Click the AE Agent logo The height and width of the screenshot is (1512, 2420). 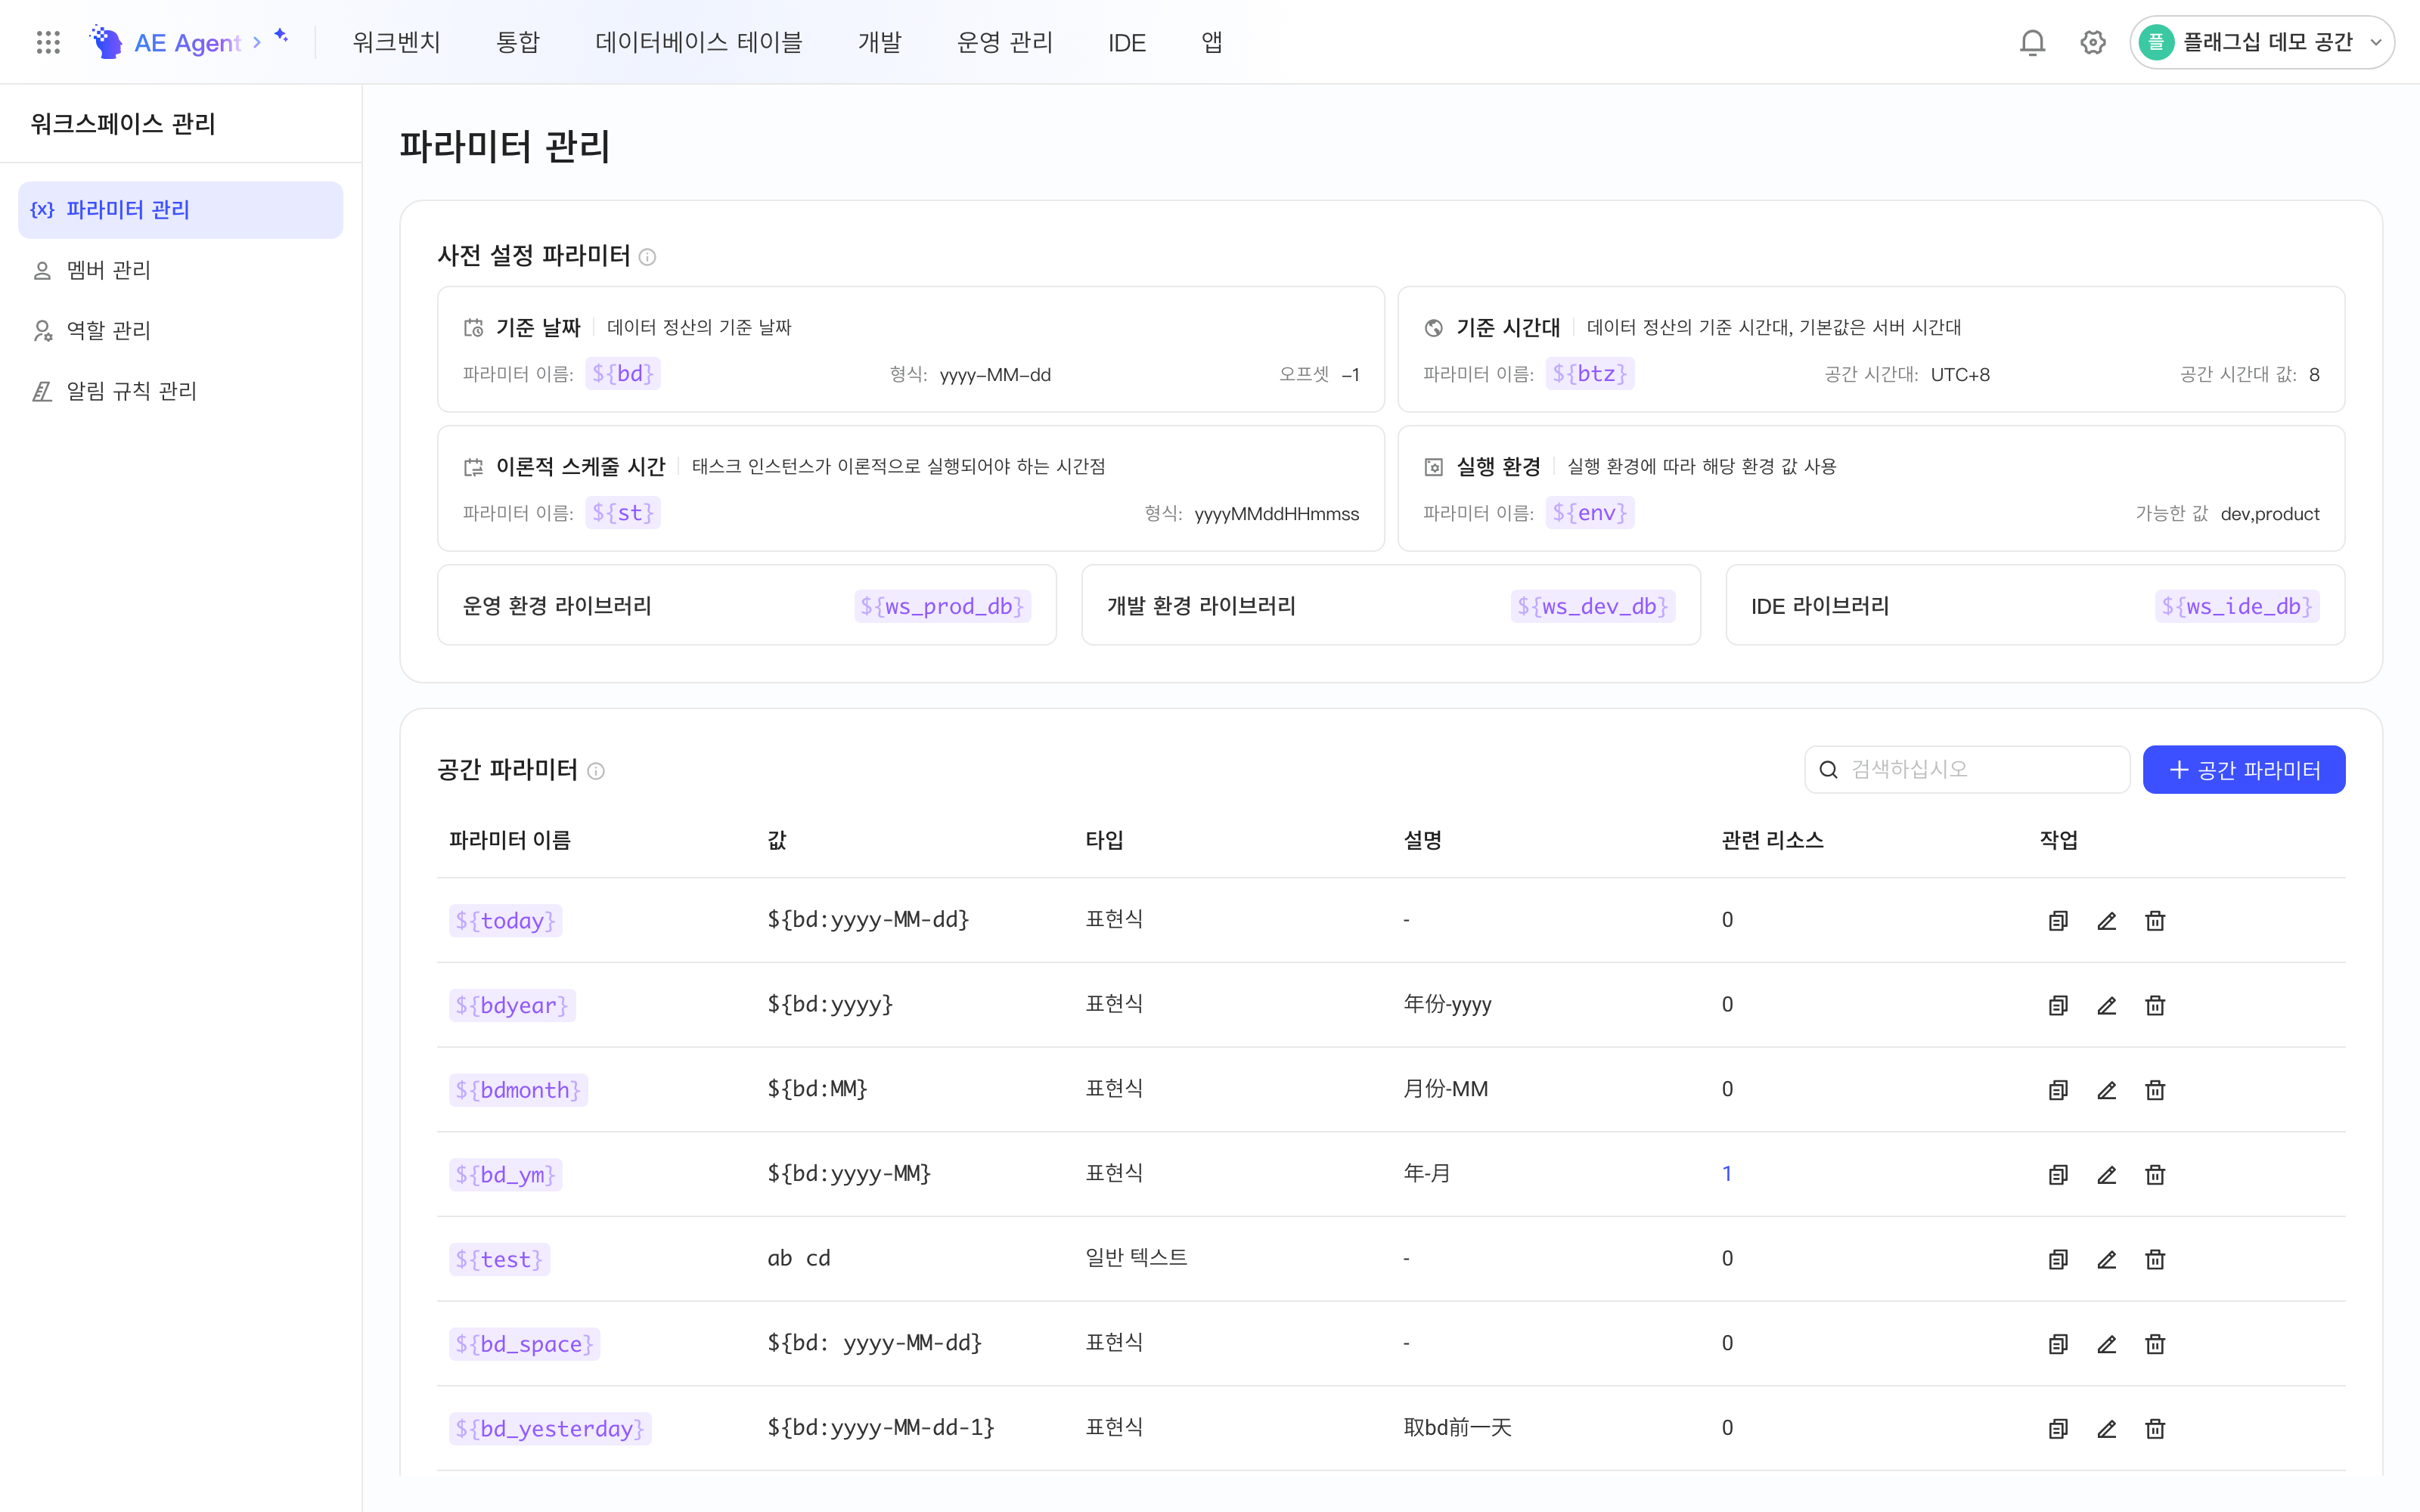point(166,42)
